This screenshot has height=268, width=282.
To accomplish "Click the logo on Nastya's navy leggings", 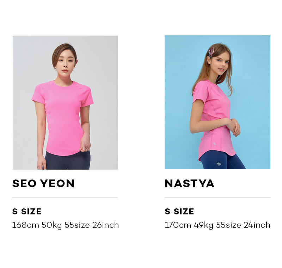I will [x=219, y=164].
